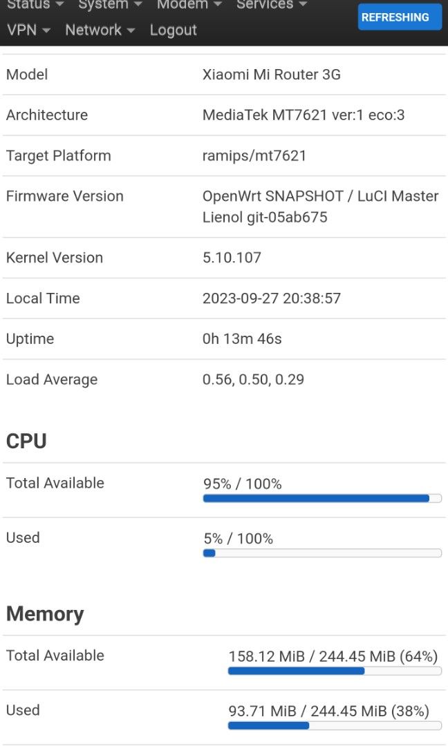Select the Network menu item

point(93,30)
